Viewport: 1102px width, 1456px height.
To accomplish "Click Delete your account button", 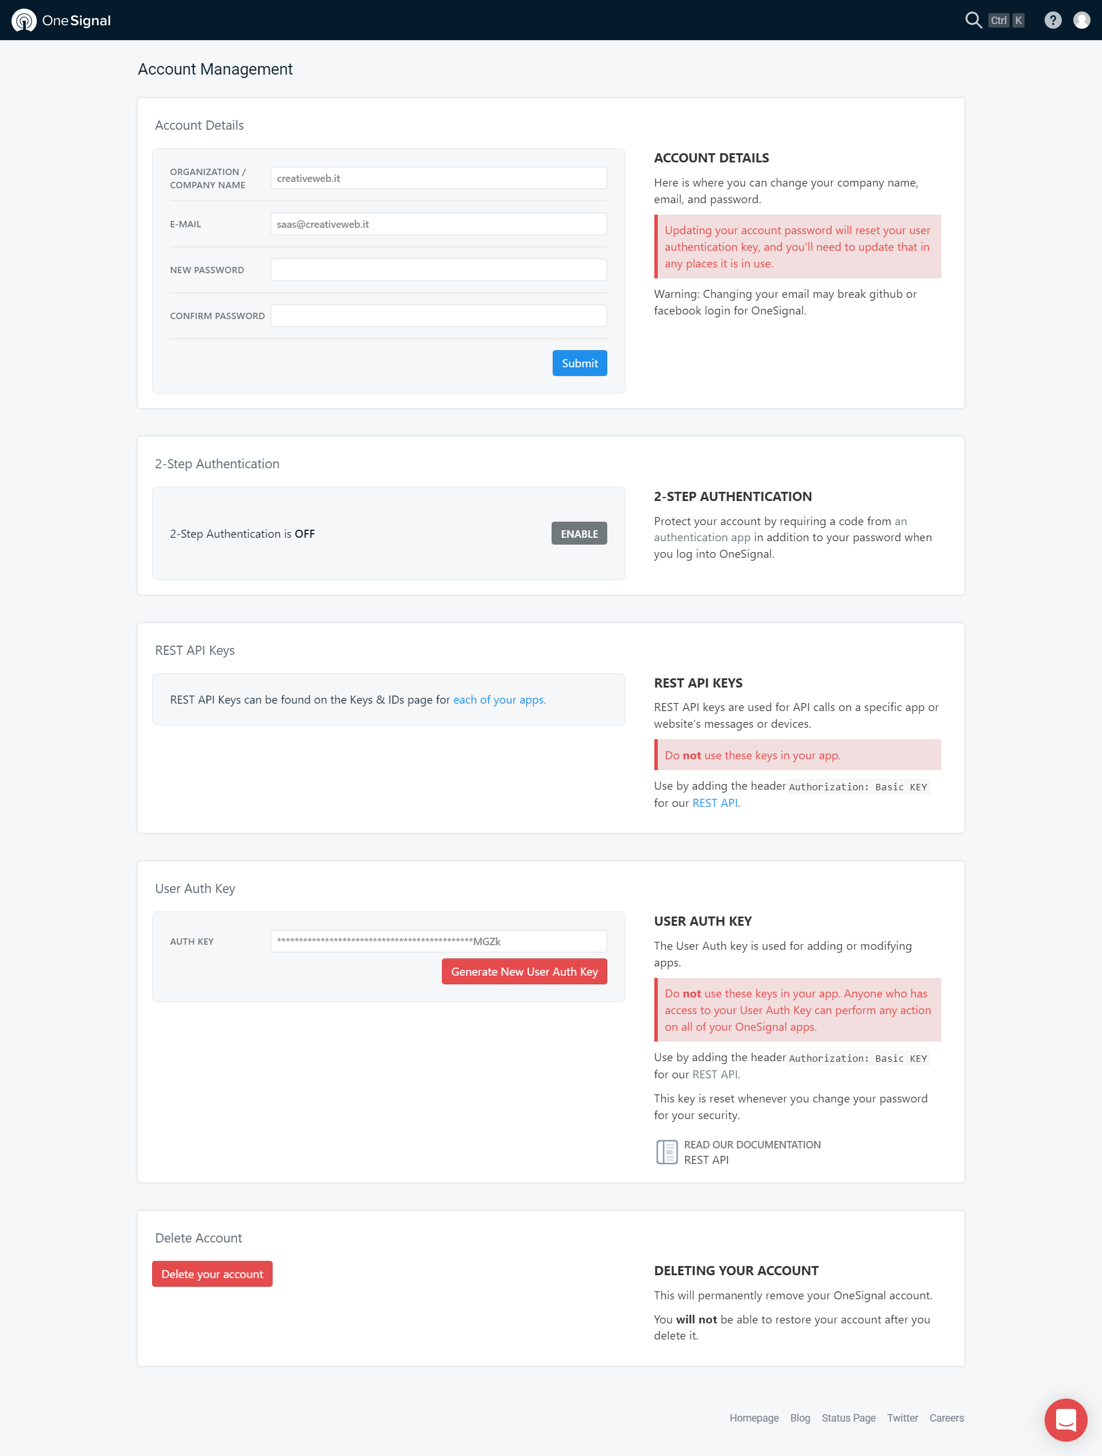I will pyautogui.click(x=213, y=1273).
